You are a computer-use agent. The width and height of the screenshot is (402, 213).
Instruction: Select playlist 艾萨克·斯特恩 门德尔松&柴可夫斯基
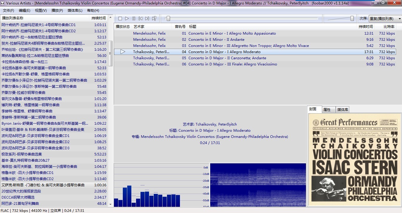(x=54, y=185)
